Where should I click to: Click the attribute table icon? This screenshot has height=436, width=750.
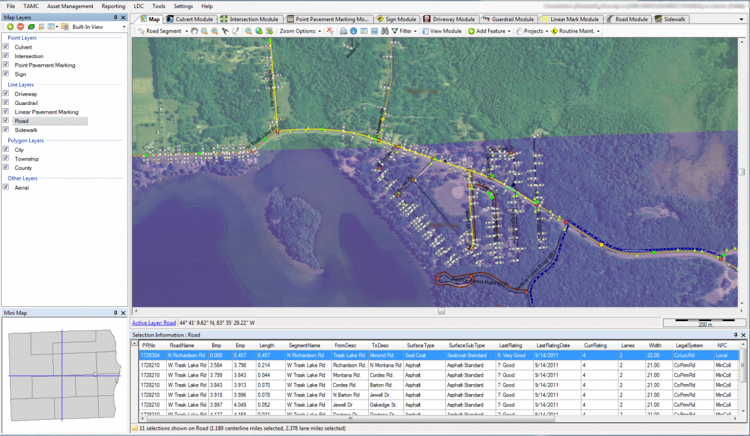[364, 31]
